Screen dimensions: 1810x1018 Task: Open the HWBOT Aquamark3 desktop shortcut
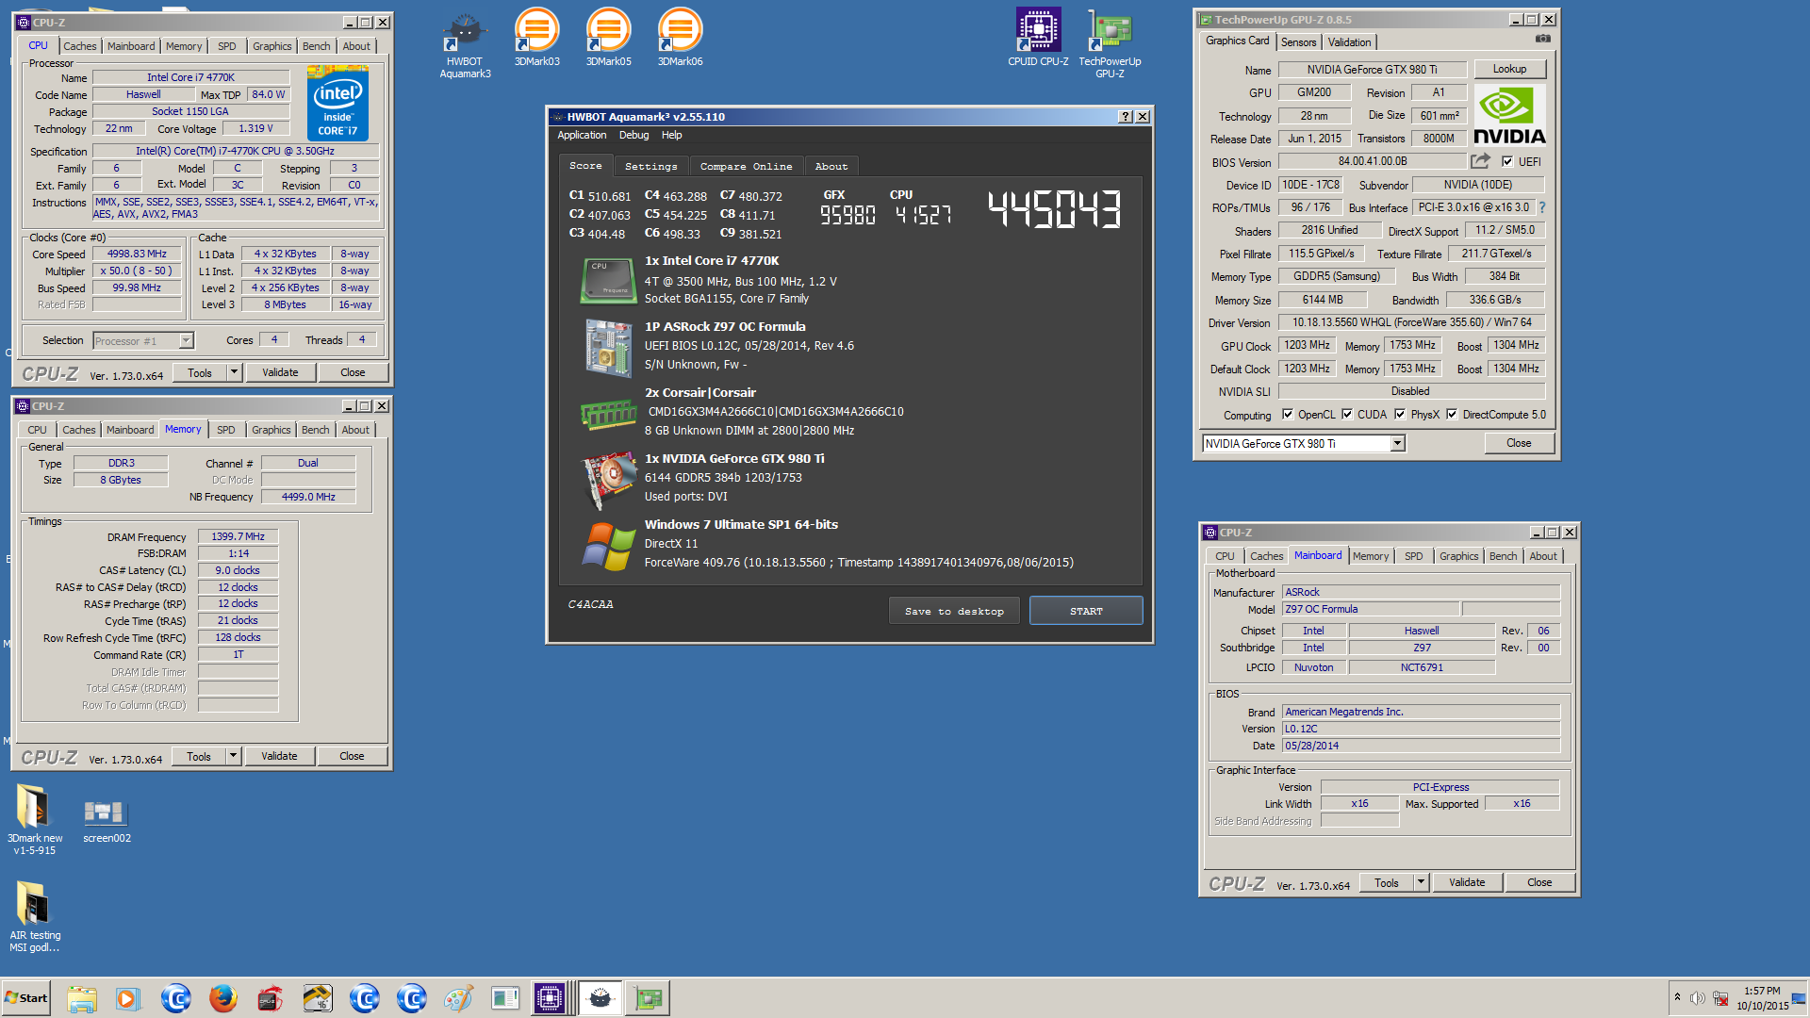(x=465, y=44)
